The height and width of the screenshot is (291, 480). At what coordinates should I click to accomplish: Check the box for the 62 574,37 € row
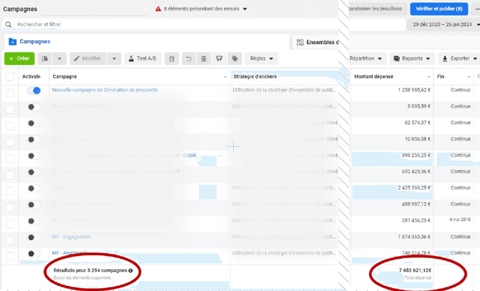[10, 126]
